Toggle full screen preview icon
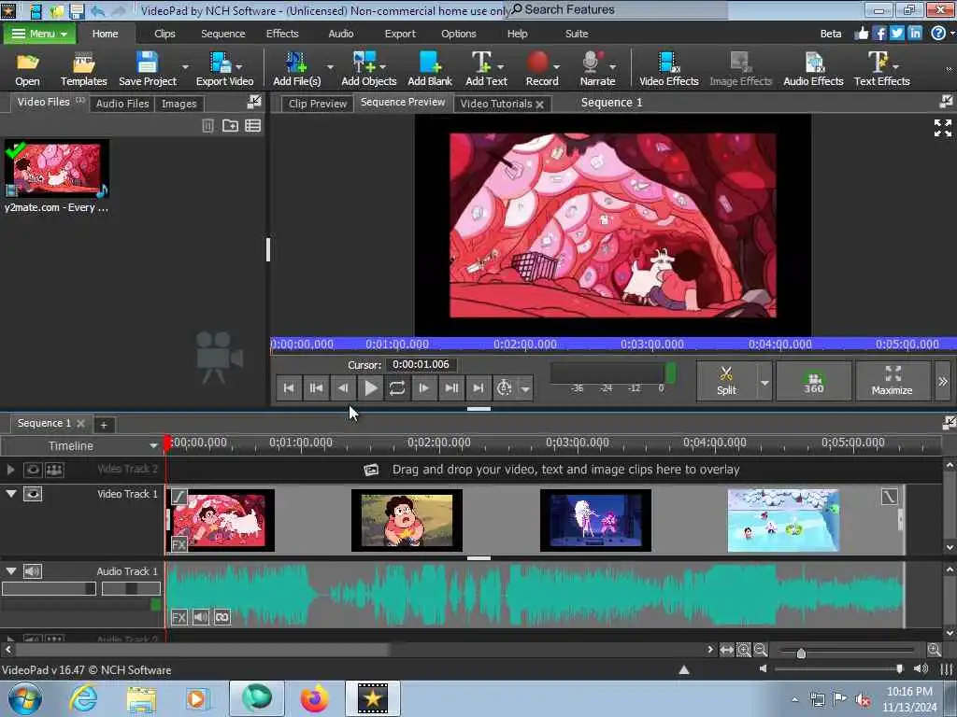This screenshot has height=717, width=957. pyautogui.click(x=942, y=128)
